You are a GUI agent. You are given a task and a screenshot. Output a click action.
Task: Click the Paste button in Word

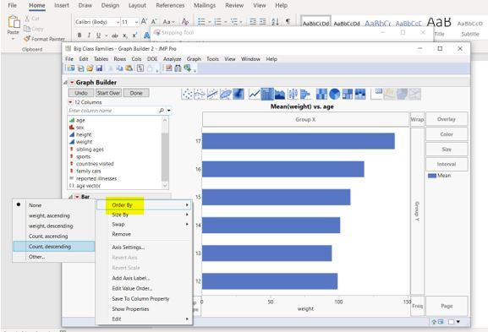click(14, 26)
